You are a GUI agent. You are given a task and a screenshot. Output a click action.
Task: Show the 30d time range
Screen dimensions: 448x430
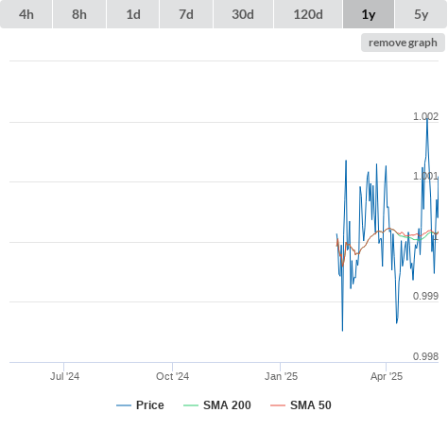[x=243, y=14]
